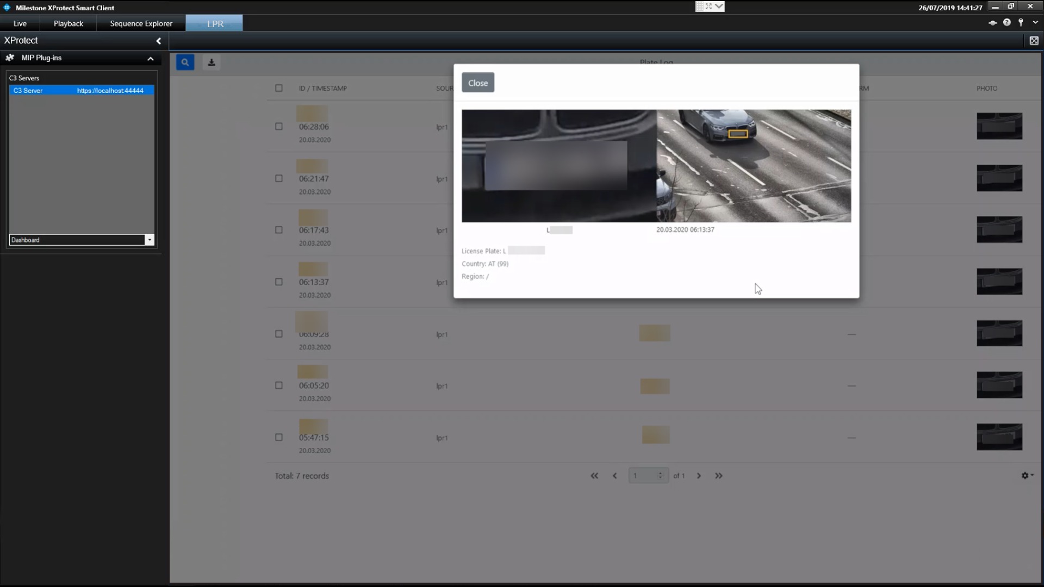Click the page number stepper arrows
This screenshot has width=1044, height=587.
click(660, 476)
